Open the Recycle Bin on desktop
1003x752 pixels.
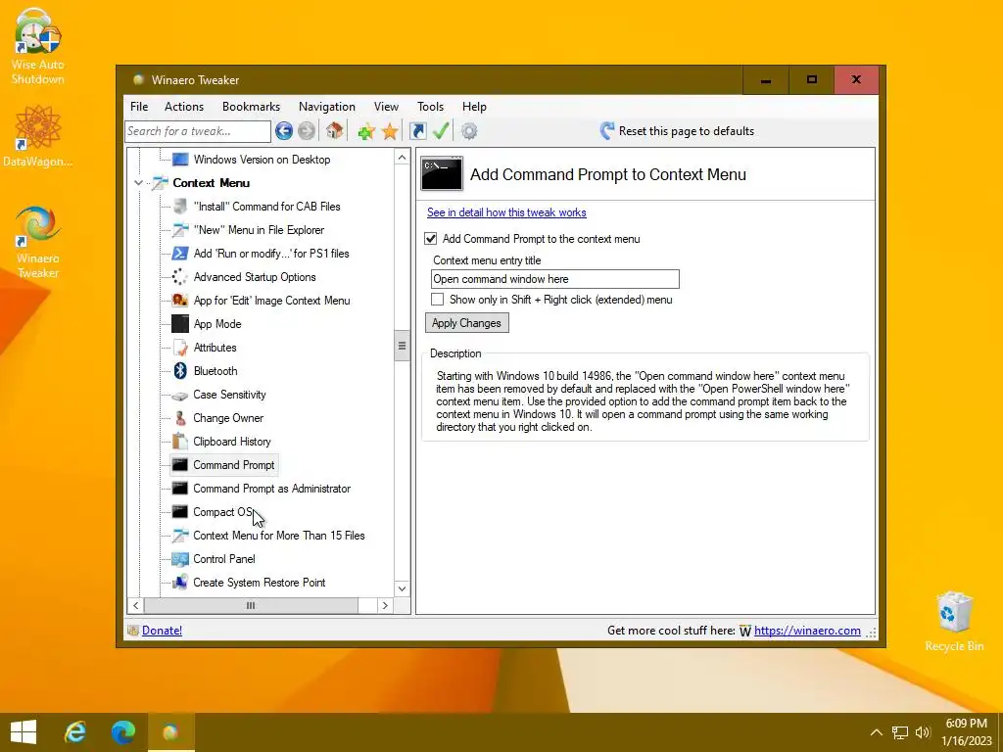pyautogui.click(x=954, y=622)
